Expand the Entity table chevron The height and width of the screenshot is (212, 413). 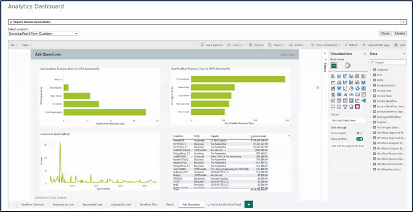click(x=371, y=81)
